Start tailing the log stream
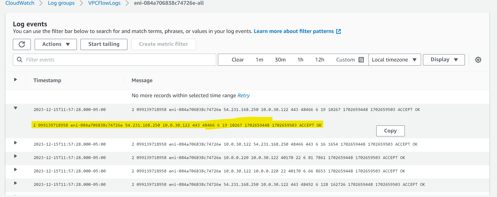The height and width of the screenshot is (197, 497). tap(104, 44)
